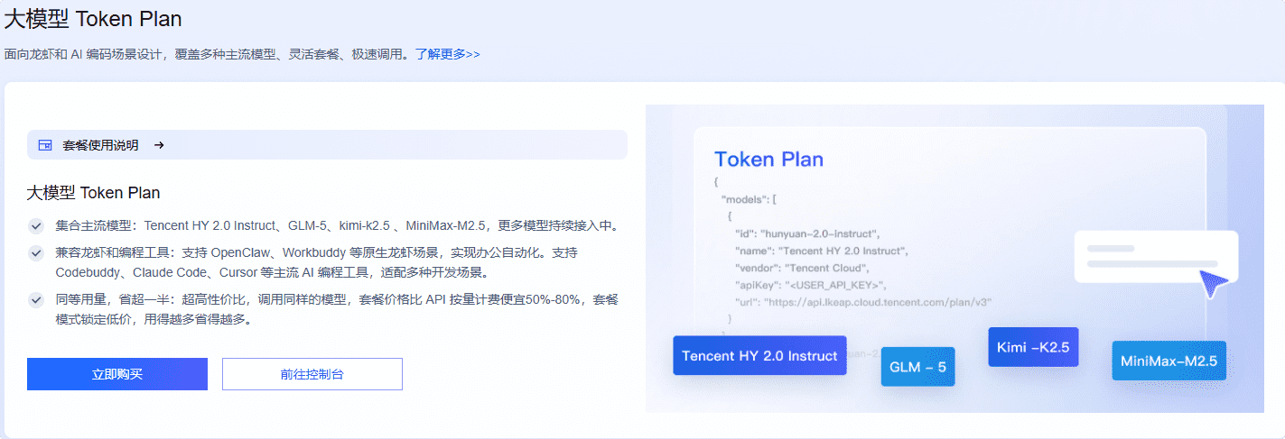Click the Token Plan title in the illustration
This screenshot has height=439, width=1285.
pos(768,160)
